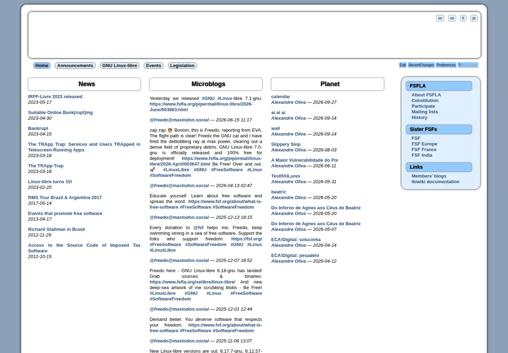508x353 pixels.
Task: Click the @fsf mention link
Action: point(199,227)
